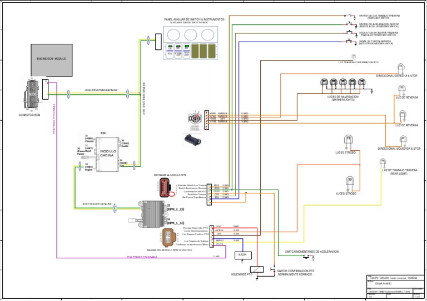The height and width of the screenshot is (301, 427).
Task: Select the Luz Trasera de Trabajo output row label
Action: (196, 241)
